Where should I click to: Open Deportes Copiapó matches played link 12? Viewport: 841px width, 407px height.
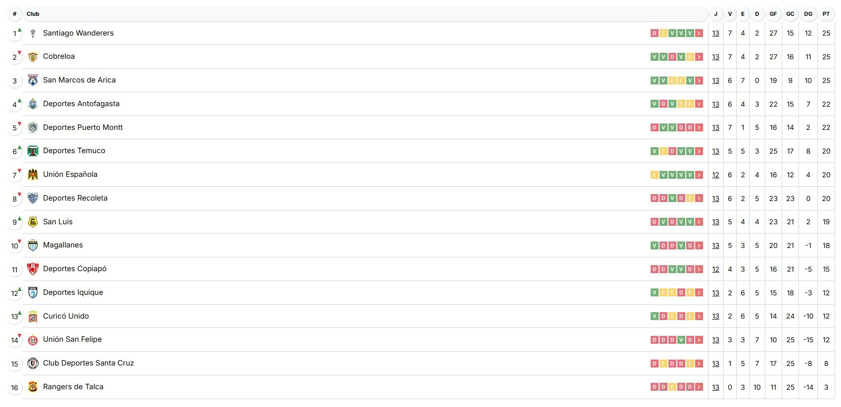(x=715, y=269)
